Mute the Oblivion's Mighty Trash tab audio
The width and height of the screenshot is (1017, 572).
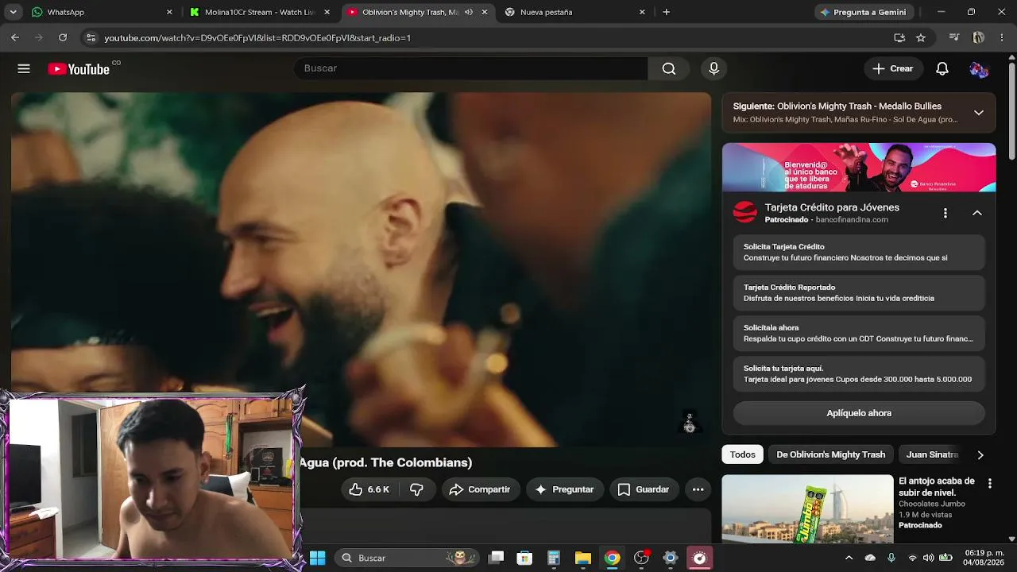tap(469, 12)
